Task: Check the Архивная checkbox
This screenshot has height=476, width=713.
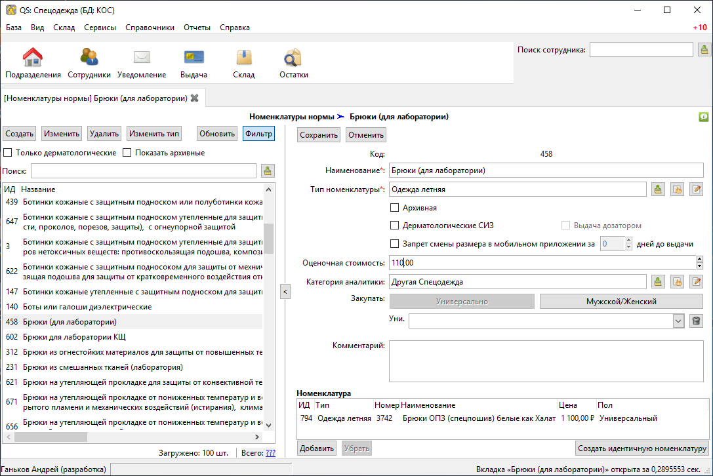Action: click(x=395, y=208)
